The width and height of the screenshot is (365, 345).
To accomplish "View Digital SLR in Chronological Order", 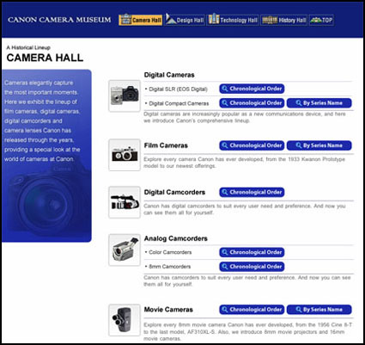I will point(252,89).
